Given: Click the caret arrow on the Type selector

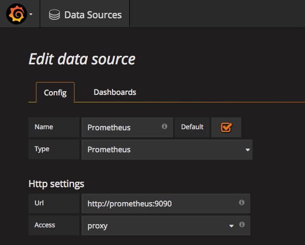Looking at the screenshot, I should point(248,150).
